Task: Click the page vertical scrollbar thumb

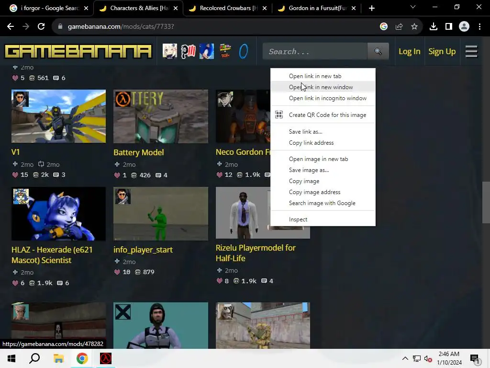Action: pyautogui.click(x=486, y=202)
